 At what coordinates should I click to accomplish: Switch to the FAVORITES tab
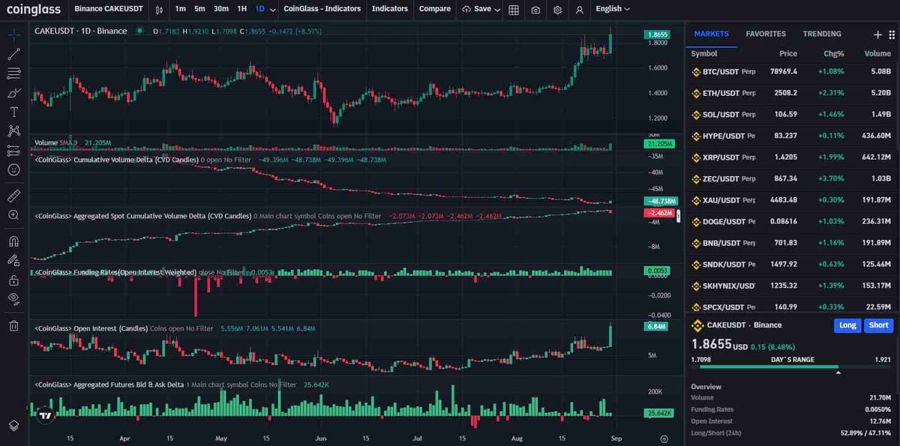pos(766,34)
